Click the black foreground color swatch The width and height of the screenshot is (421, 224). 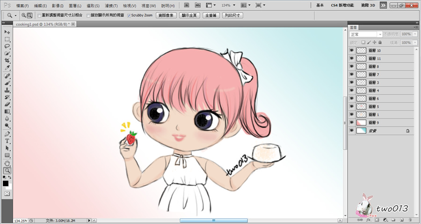tap(6, 183)
